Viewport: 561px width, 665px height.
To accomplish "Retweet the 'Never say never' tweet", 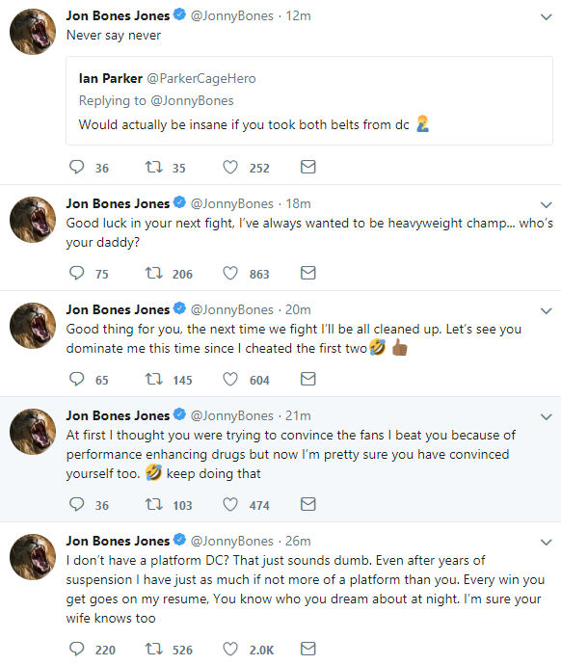I will [x=153, y=167].
